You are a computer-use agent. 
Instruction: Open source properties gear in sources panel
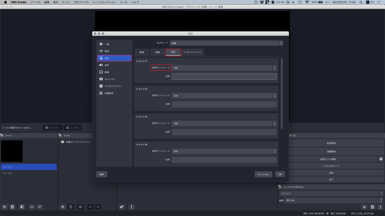(x=80, y=207)
